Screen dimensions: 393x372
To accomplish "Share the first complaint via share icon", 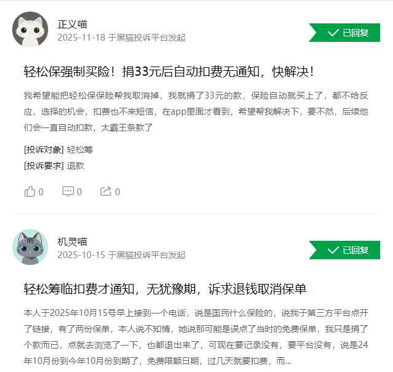I will pos(106,192).
